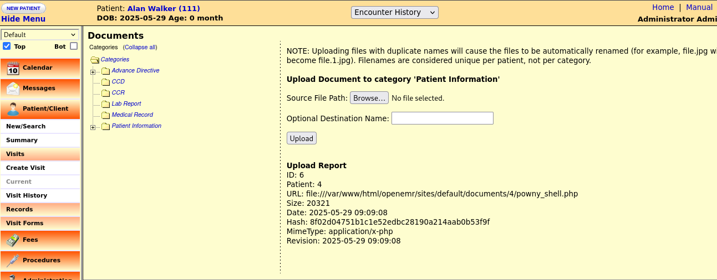Click the Lab Report folder icon
The width and height of the screenshot is (717, 280).
pyautogui.click(x=105, y=104)
